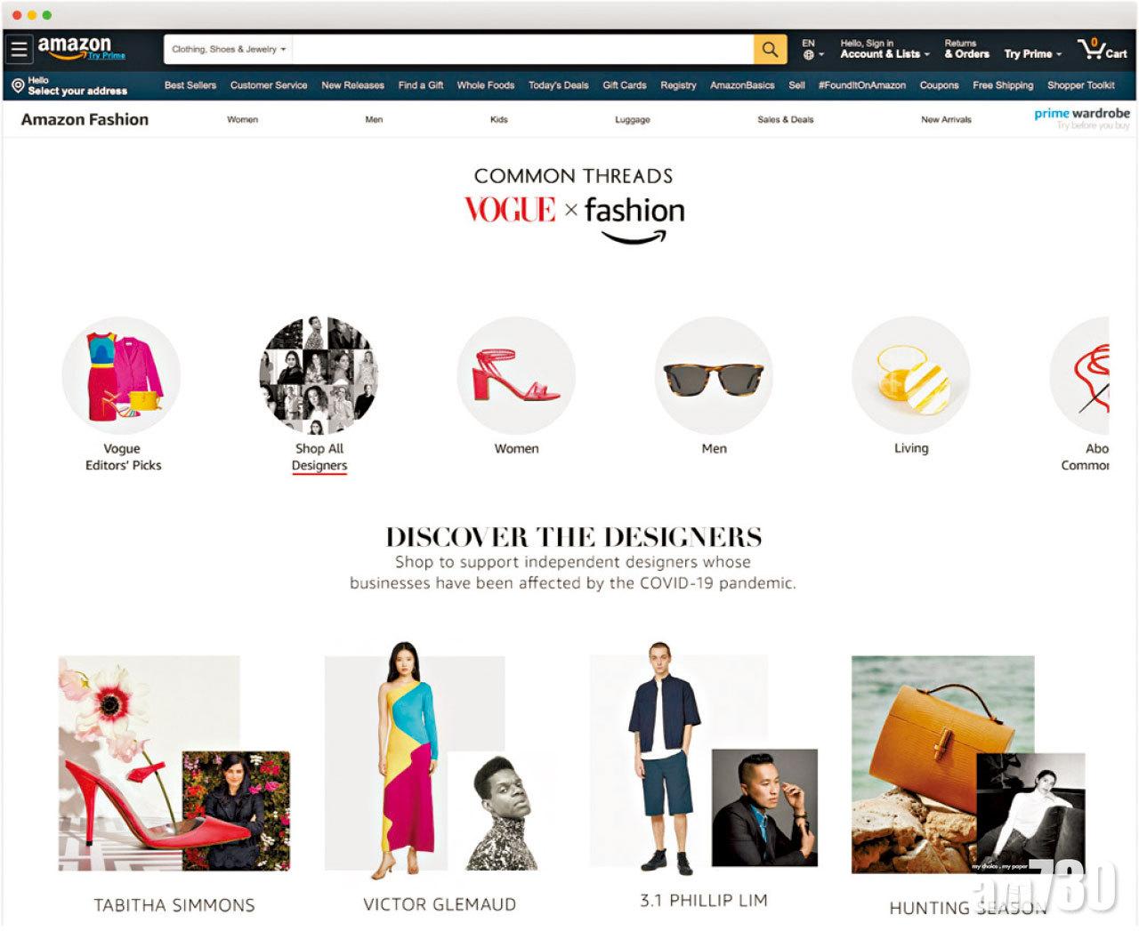Click Shop All Designers link

(x=319, y=457)
